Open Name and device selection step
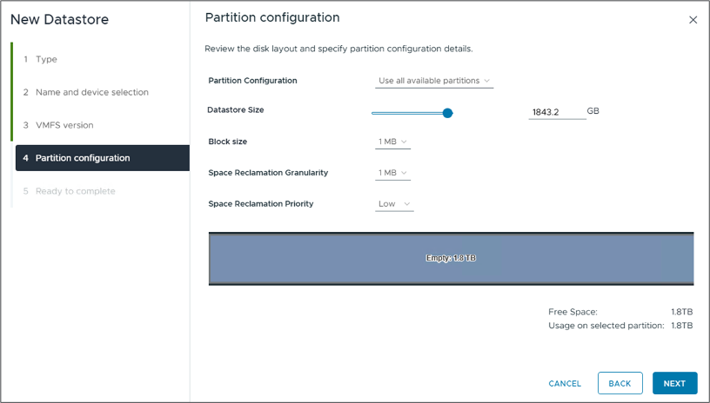Viewport: 710px width, 403px height. 91,92
